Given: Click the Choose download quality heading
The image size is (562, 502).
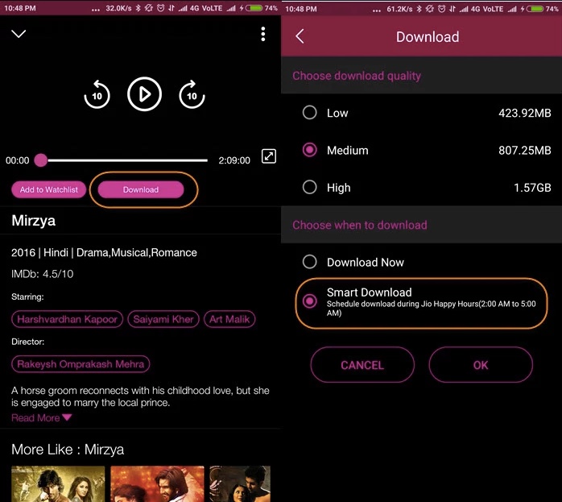Looking at the screenshot, I should coord(357,76).
